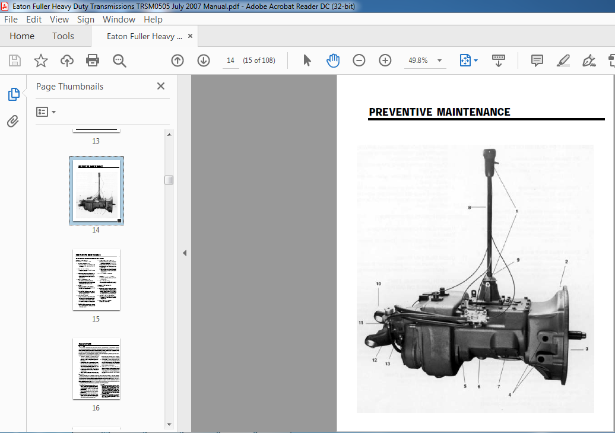The image size is (615, 433).
Task: Click thumbnails scrollbar down arrow
Action: click(x=169, y=424)
